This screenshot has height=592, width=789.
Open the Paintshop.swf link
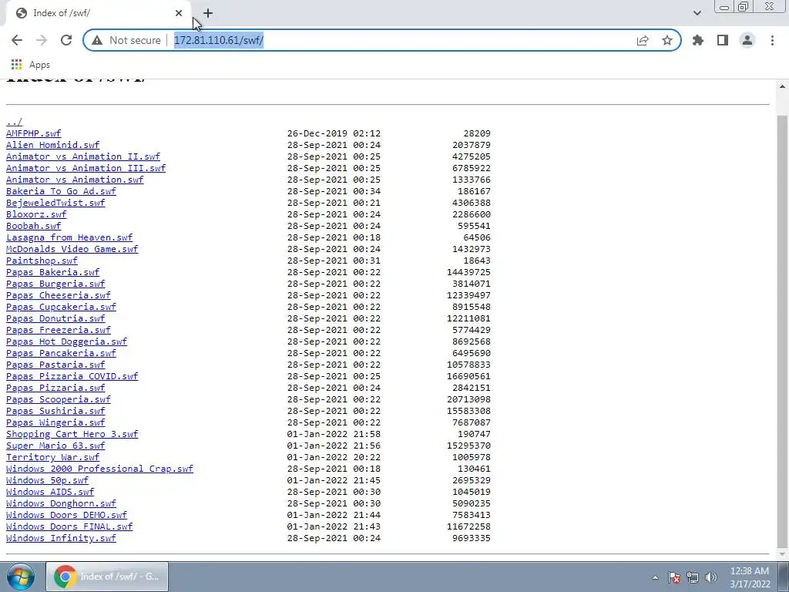point(42,261)
